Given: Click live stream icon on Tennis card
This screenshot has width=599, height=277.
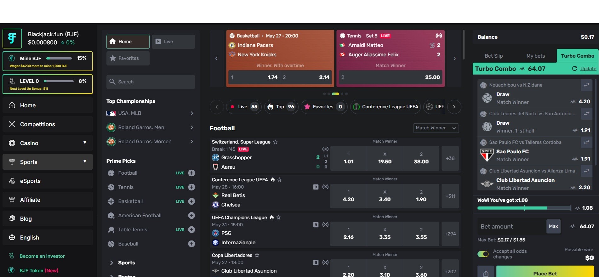Looking at the screenshot, I should point(439,36).
